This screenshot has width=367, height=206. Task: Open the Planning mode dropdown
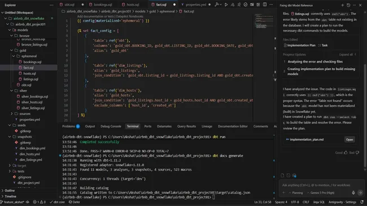pos(296,192)
